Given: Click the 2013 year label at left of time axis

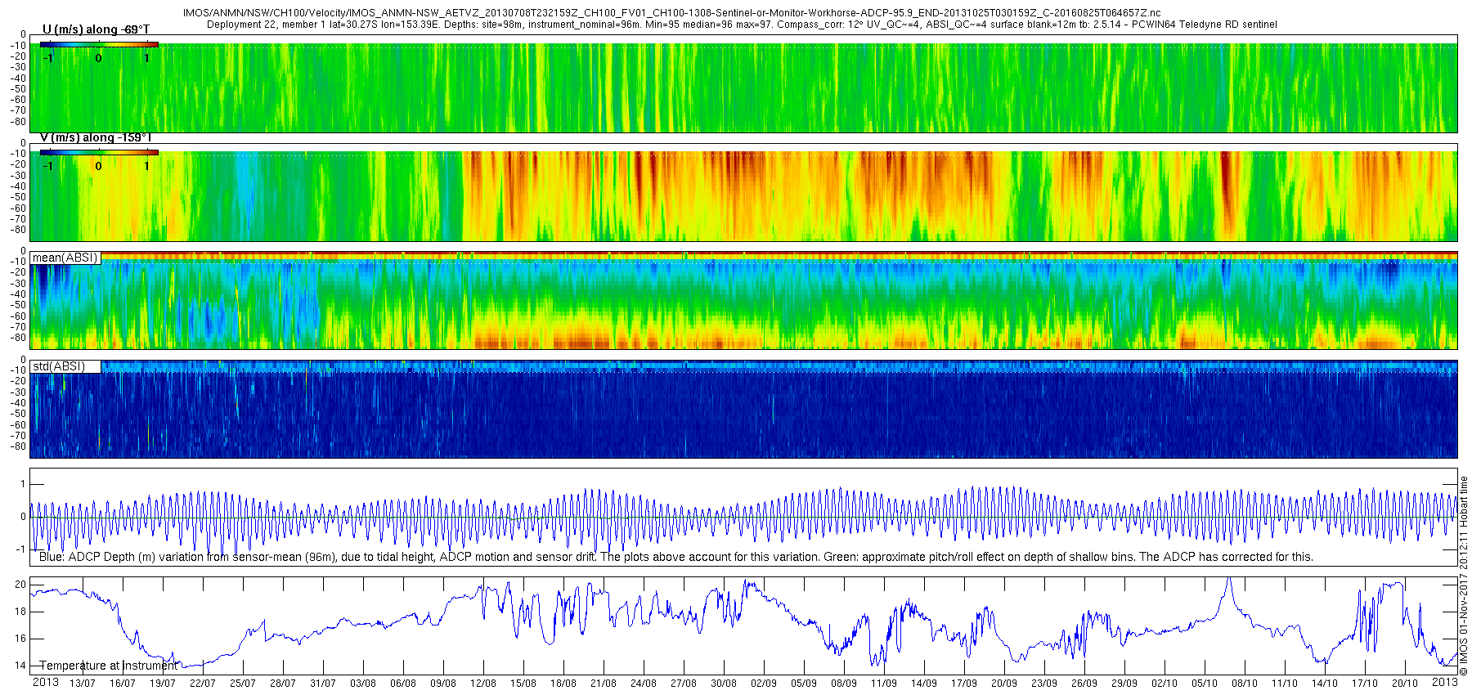Looking at the screenshot, I should click(x=45, y=683).
